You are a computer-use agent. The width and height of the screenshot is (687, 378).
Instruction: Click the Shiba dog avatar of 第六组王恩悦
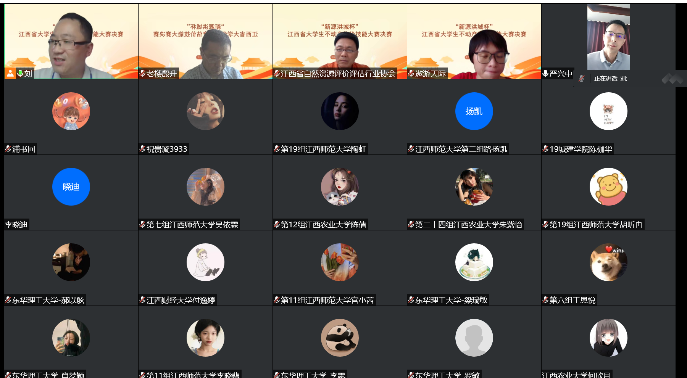point(608,262)
